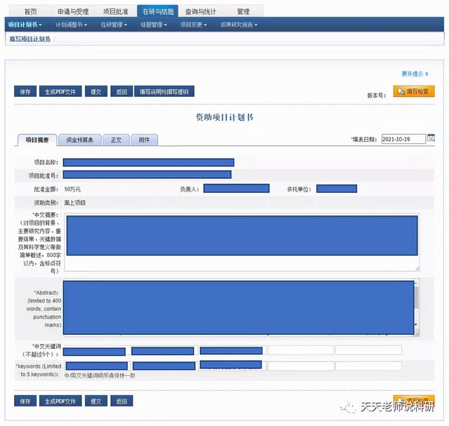449x426 pixels.
Task: Click the 填表日期 date input field
Action: [x=403, y=139]
